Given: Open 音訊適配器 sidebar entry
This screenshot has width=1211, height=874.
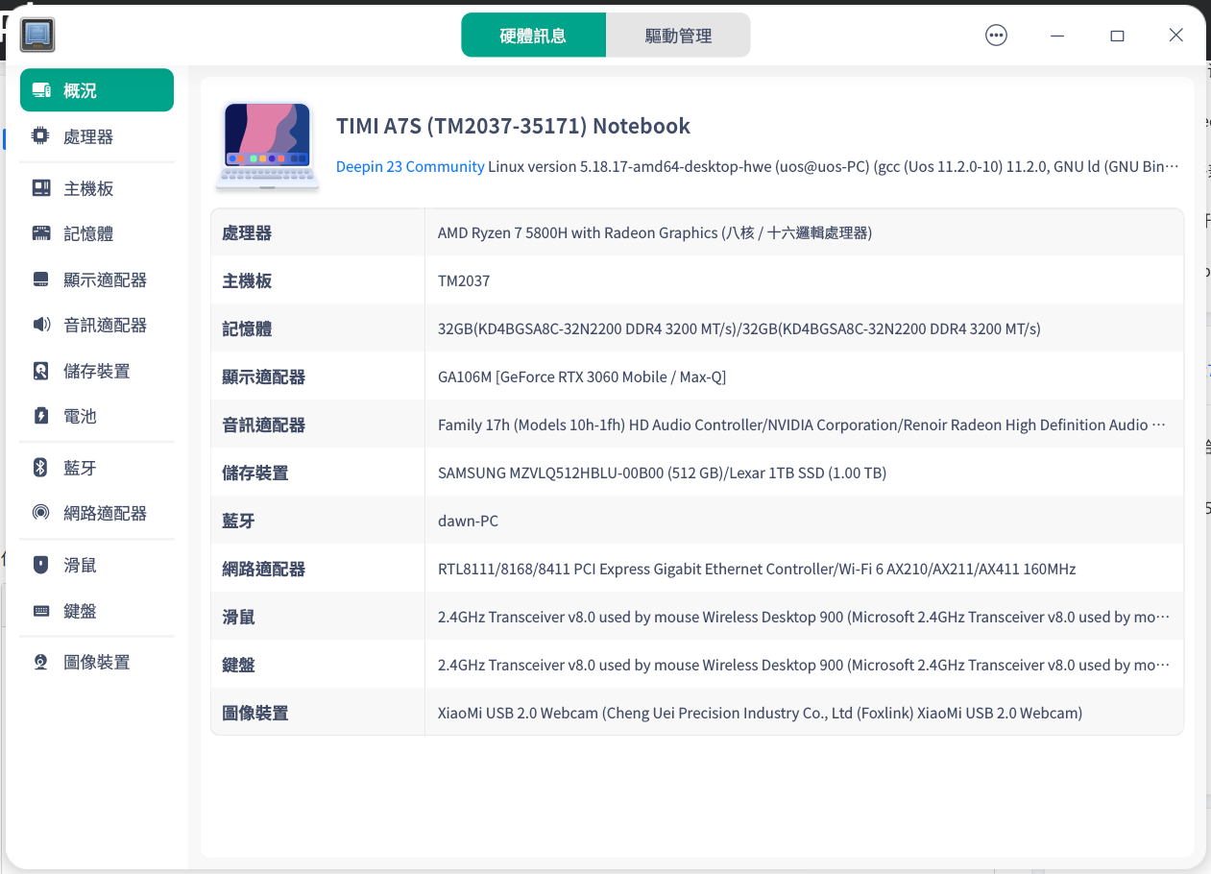Looking at the screenshot, I should 97,325.
